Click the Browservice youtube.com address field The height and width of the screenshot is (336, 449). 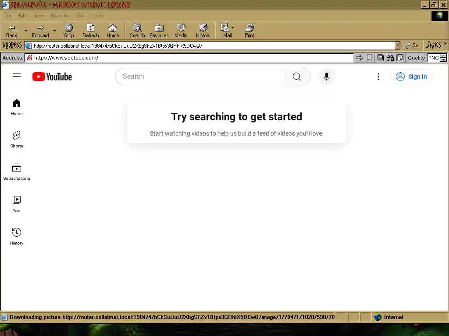click(189, 58)
